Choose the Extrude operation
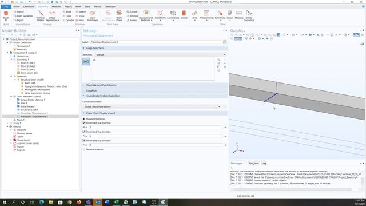Image resolution: width=366 pixels, height=206 pixels. pyautogui.click(x=132, y=11)
